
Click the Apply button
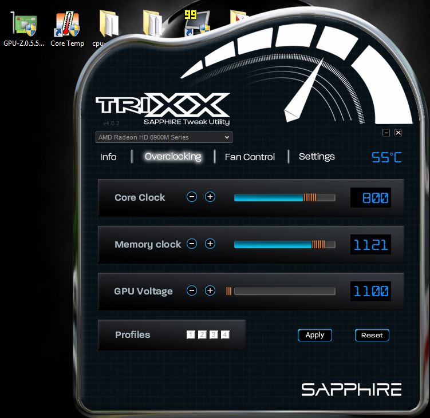click(315, 335)
